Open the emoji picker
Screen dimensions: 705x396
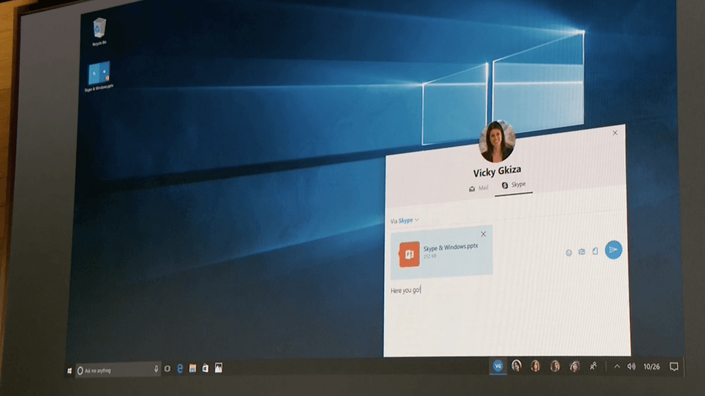569,252
